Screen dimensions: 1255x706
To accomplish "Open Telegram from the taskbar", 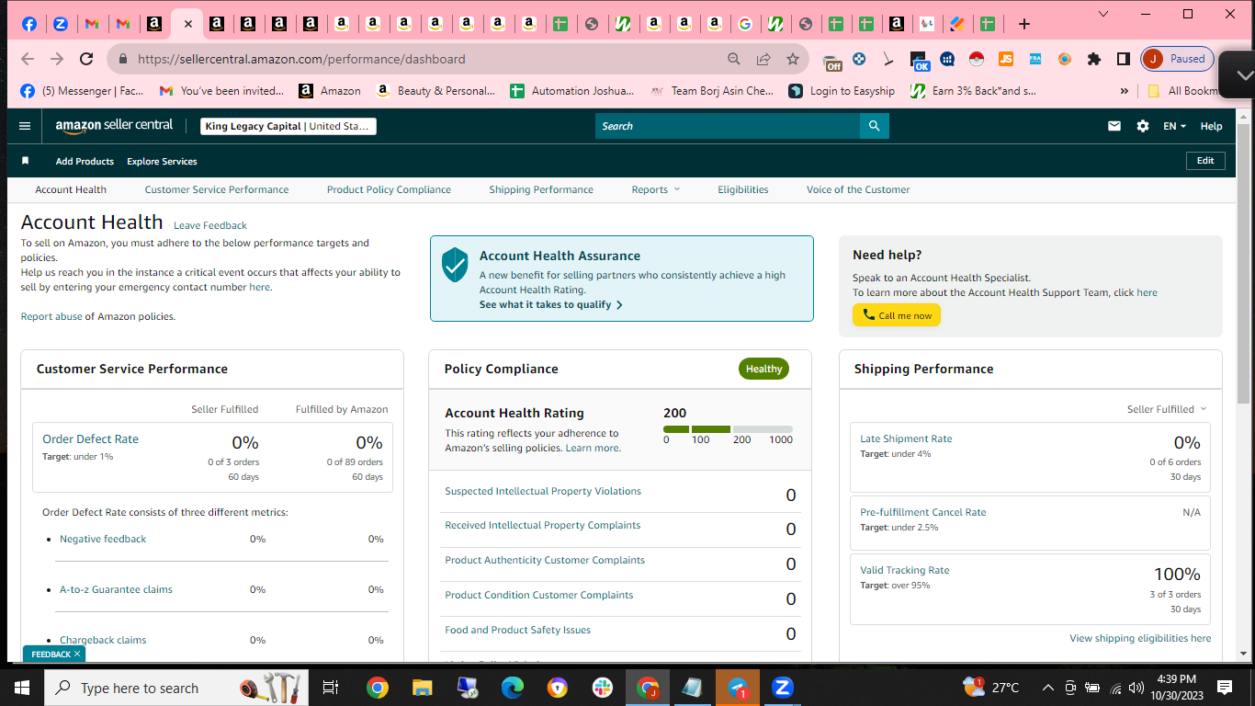I will [738, 687].
